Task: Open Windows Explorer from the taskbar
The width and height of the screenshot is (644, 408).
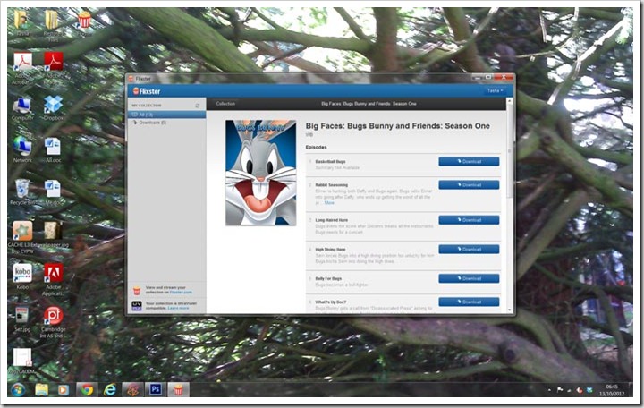Action: tap(41, 389)
